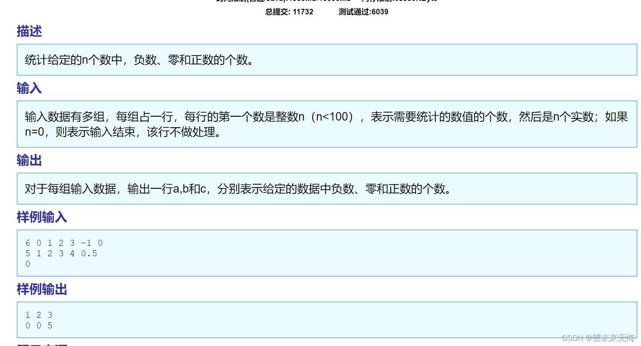Select the 样例输出 sample output heading
Viewport: 641px width, 346px height.
(x=41, y=290)
